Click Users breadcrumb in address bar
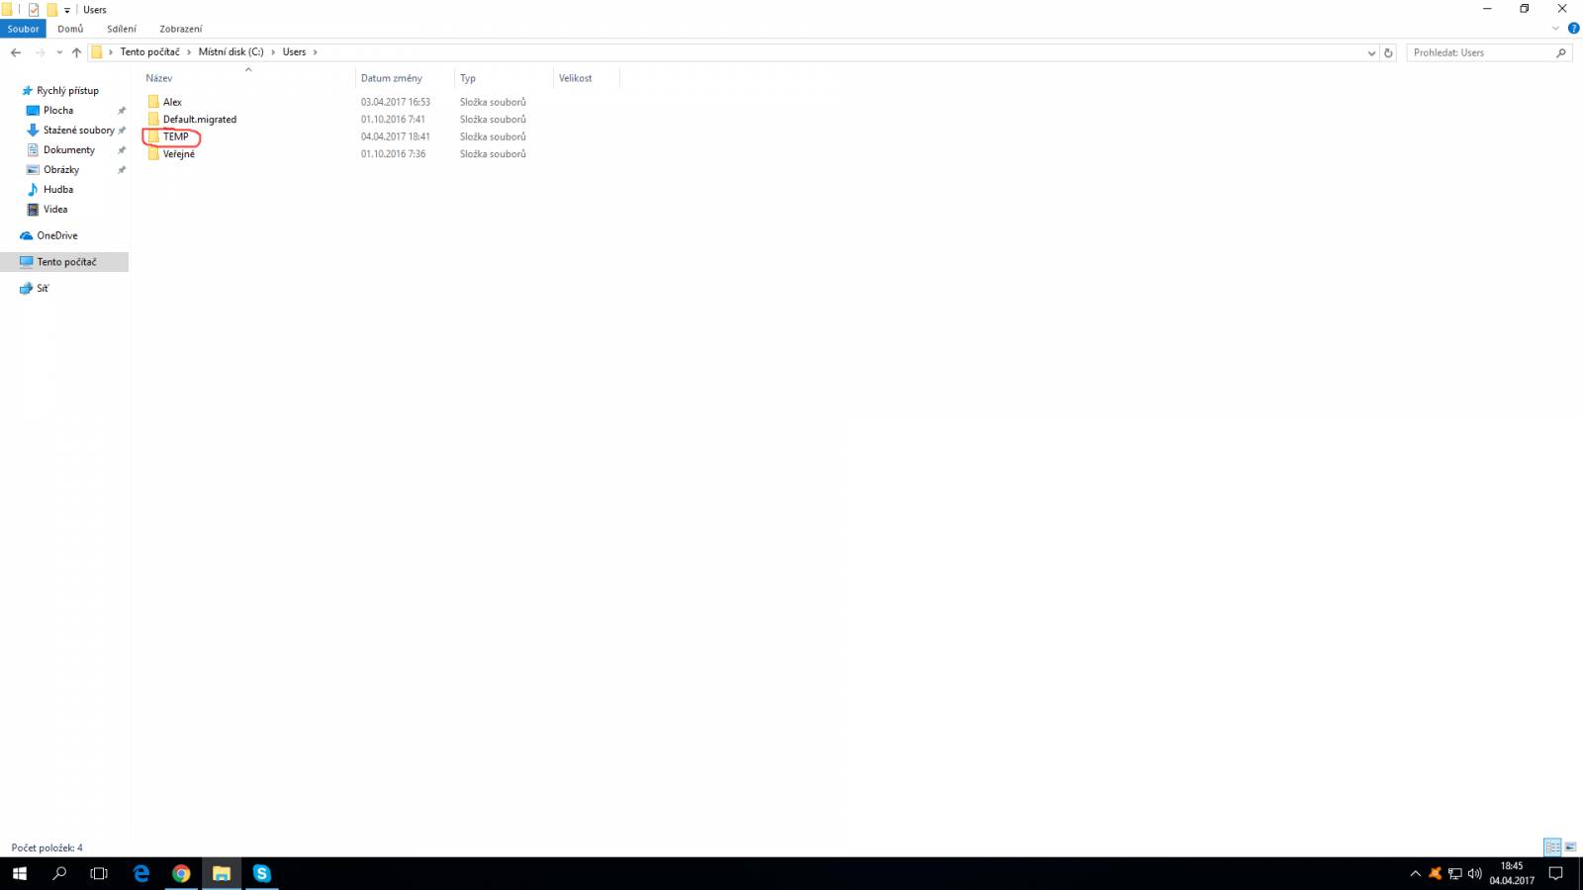Screen dimensions: 1583x890 [294, 51]
